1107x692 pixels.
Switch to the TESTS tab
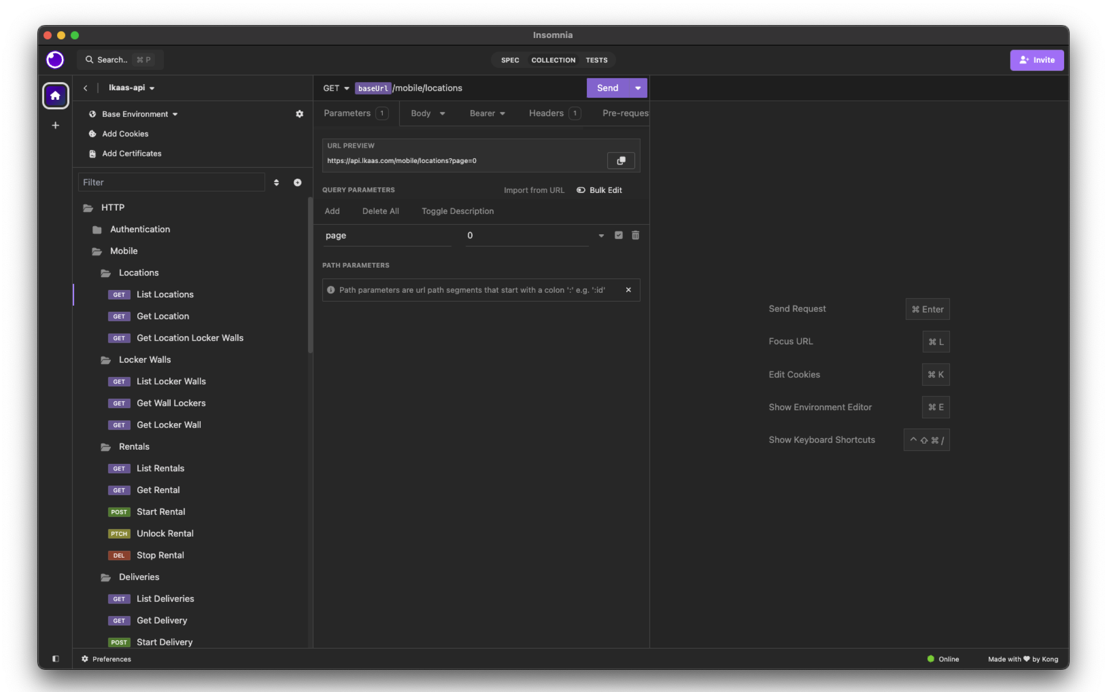[x=596, y=60]
